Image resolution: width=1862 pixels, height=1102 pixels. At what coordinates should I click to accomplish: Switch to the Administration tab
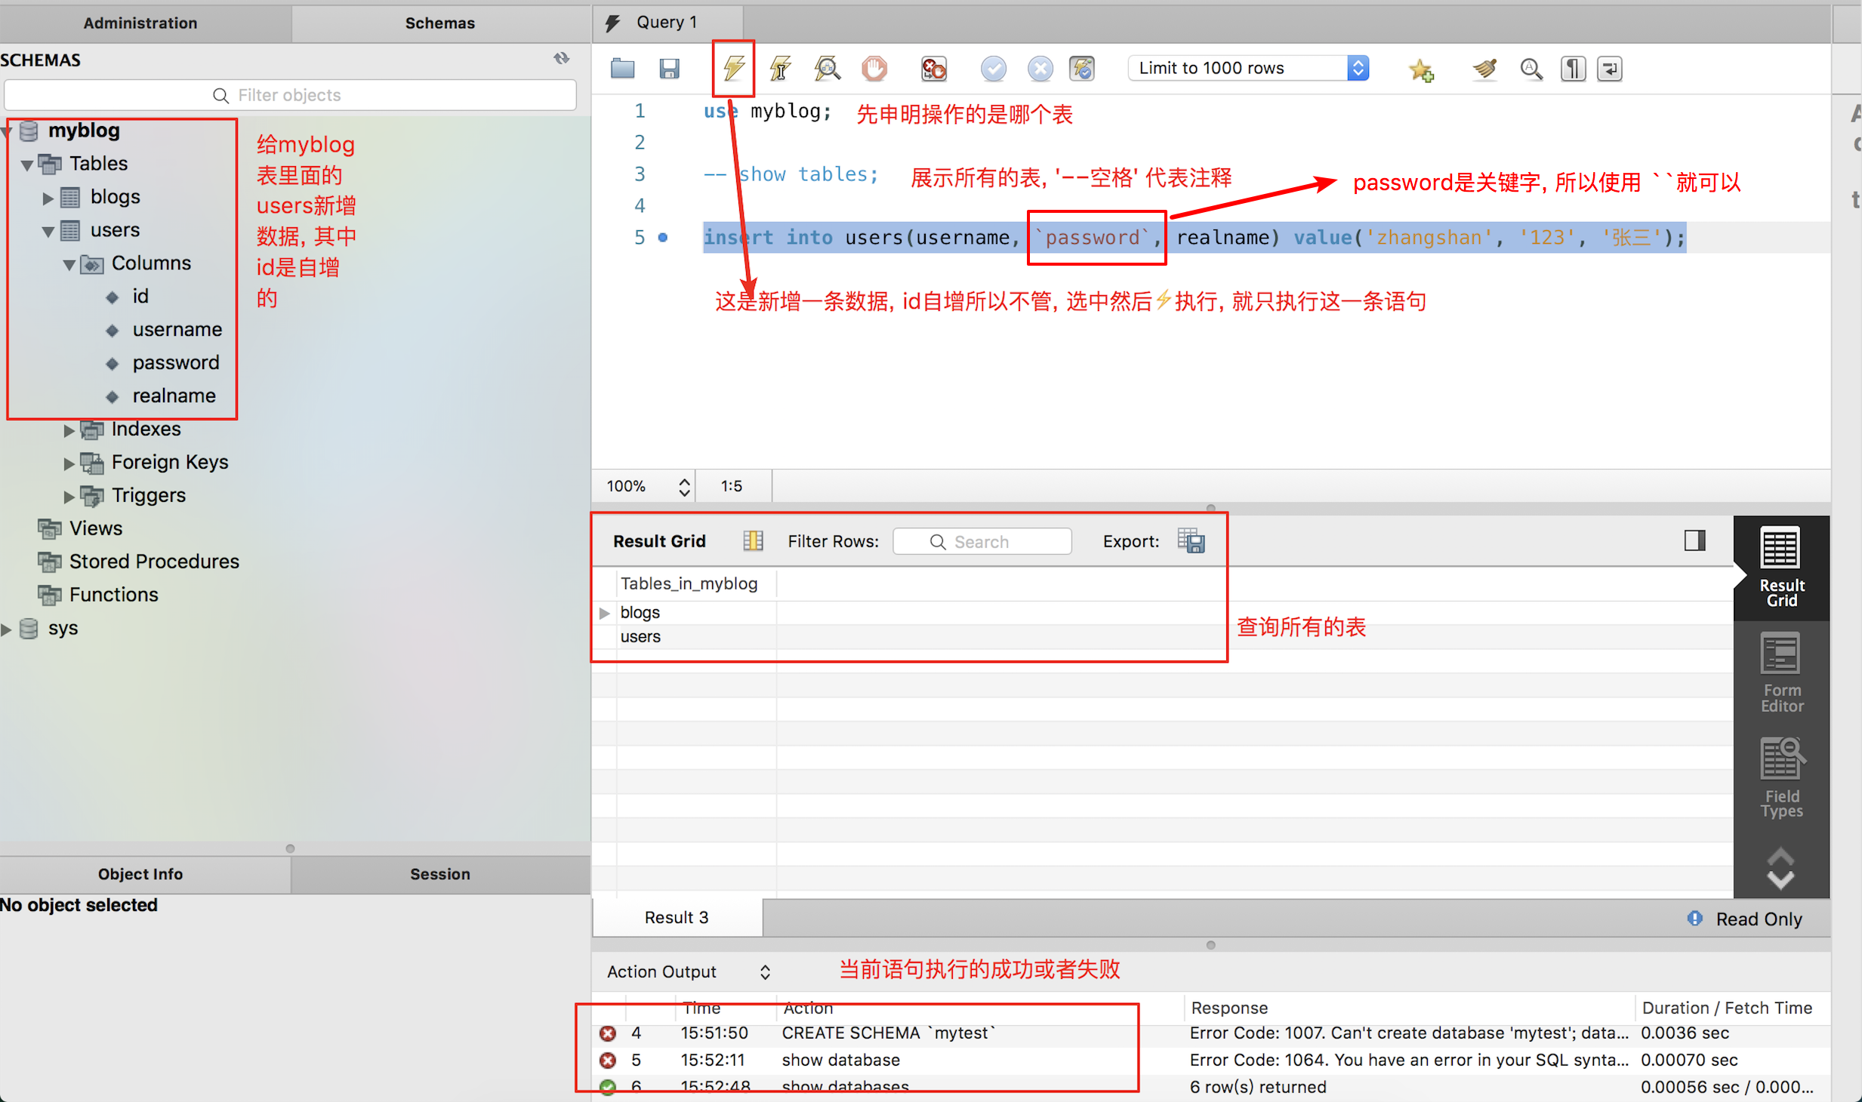pyautogui.click(x=140, y=23)
